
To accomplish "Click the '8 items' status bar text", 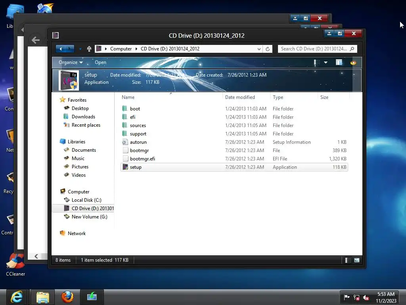I will (63, 260).
